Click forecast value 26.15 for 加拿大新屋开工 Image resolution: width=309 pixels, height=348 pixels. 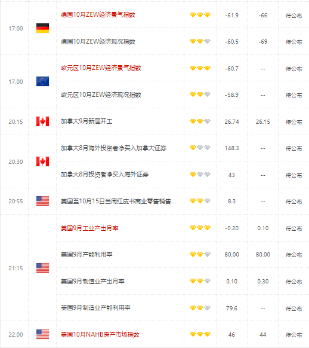coord(262,122)
